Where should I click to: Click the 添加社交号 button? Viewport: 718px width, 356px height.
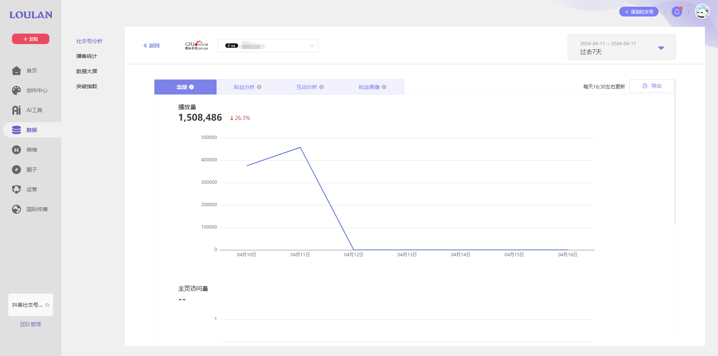[639, 12]
